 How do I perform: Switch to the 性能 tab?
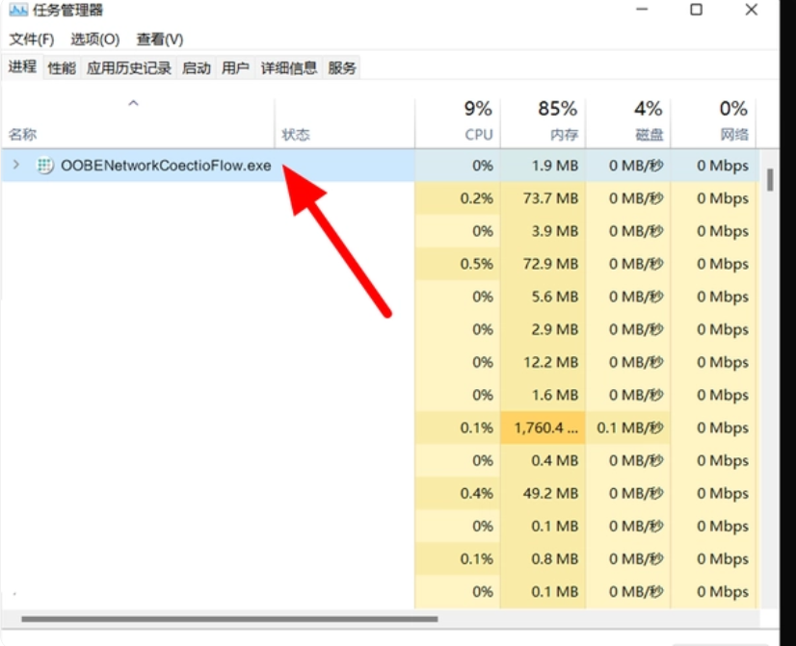point(62,67)
